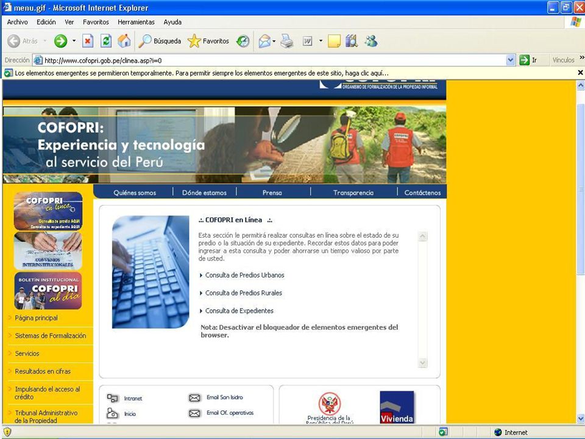Viewport: 585px width, 439px height.
Task: Click the Email San Isidro envelope icon
Action: [x=194, y=398]
